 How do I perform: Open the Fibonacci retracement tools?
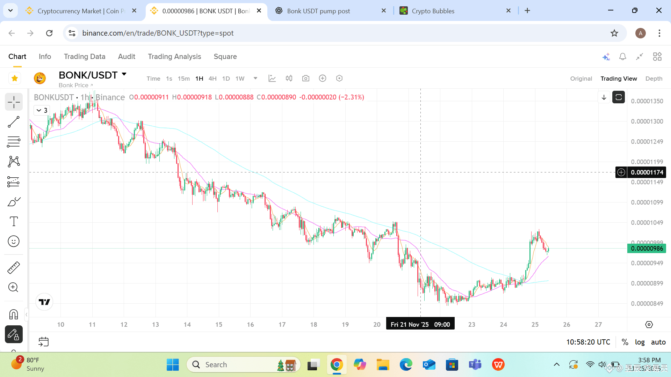[14, 142]
